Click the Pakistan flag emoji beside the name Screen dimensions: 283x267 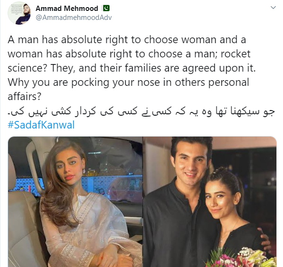coord(106,8)
